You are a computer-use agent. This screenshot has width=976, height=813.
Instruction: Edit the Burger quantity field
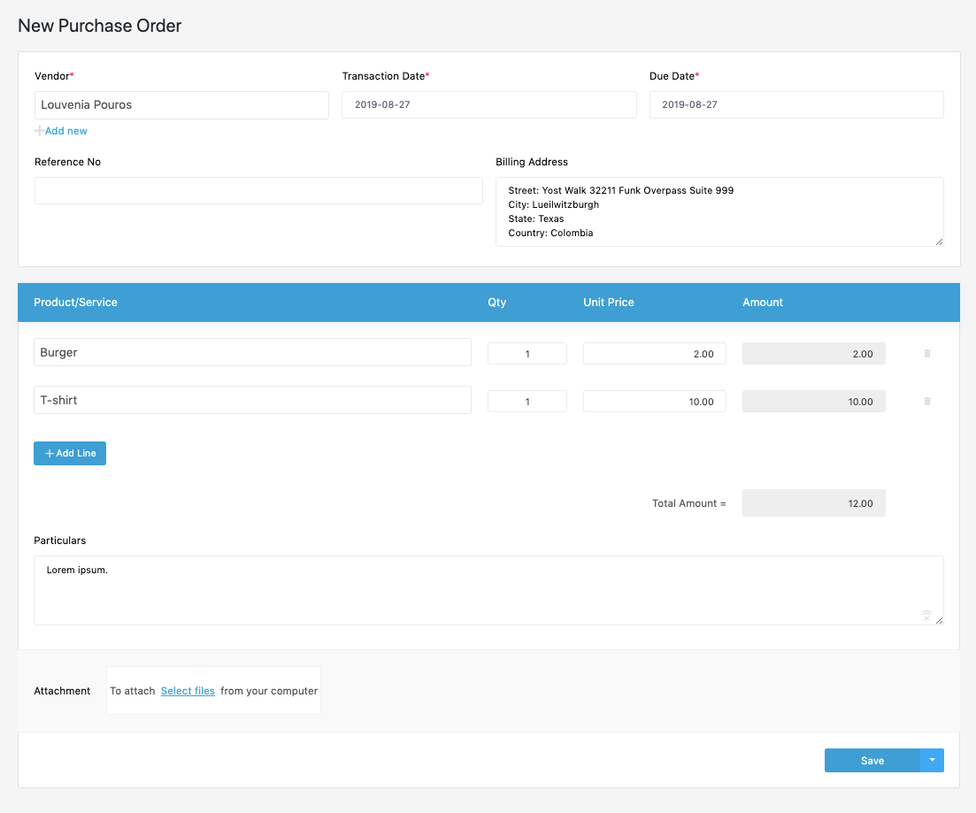pos(527,354)
